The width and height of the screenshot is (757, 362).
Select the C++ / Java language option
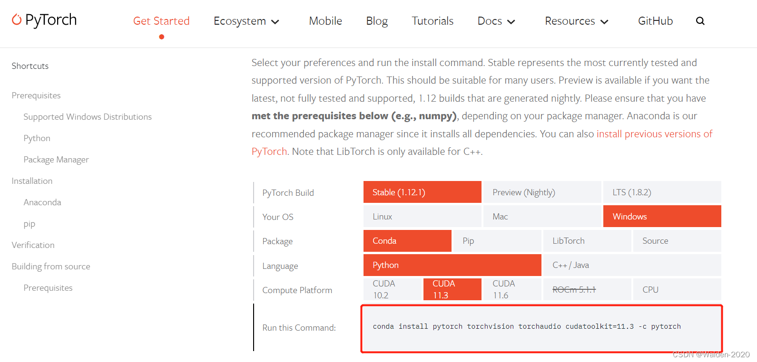point(632,265)
